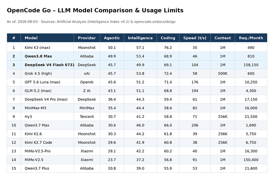Image resolution: width=274 pixels, height=179 pixels.
Task: Click the 256K context value for Hy3
Action: point(223,117)
